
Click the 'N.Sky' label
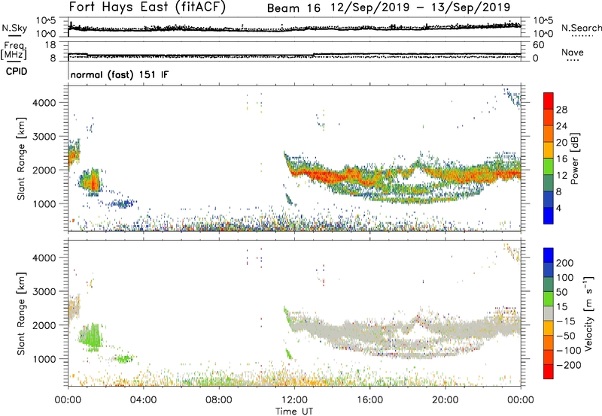[x=14, y=28]
